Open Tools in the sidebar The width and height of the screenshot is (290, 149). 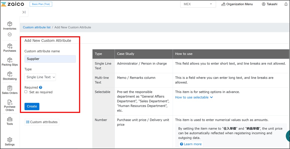click(10, 121)
